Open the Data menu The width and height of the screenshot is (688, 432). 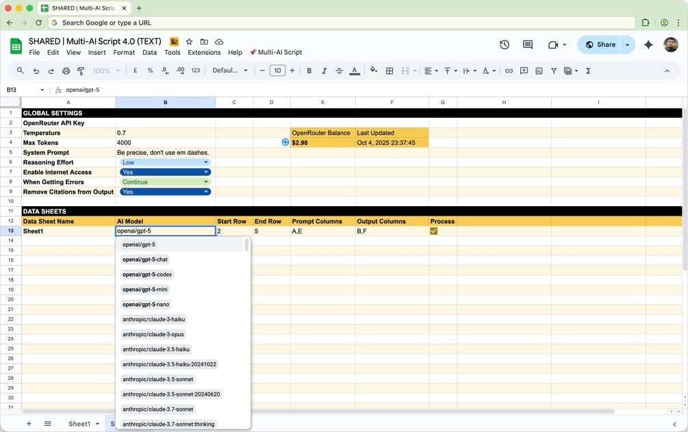point(150,52)
